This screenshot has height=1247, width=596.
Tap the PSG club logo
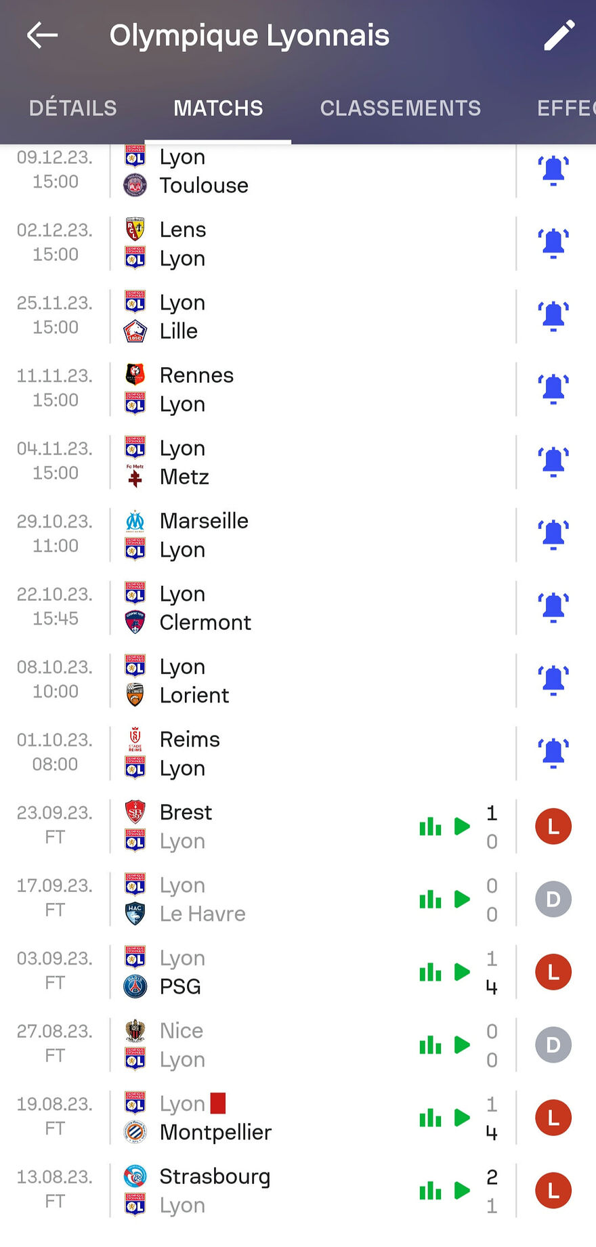(x=135, y=986)
